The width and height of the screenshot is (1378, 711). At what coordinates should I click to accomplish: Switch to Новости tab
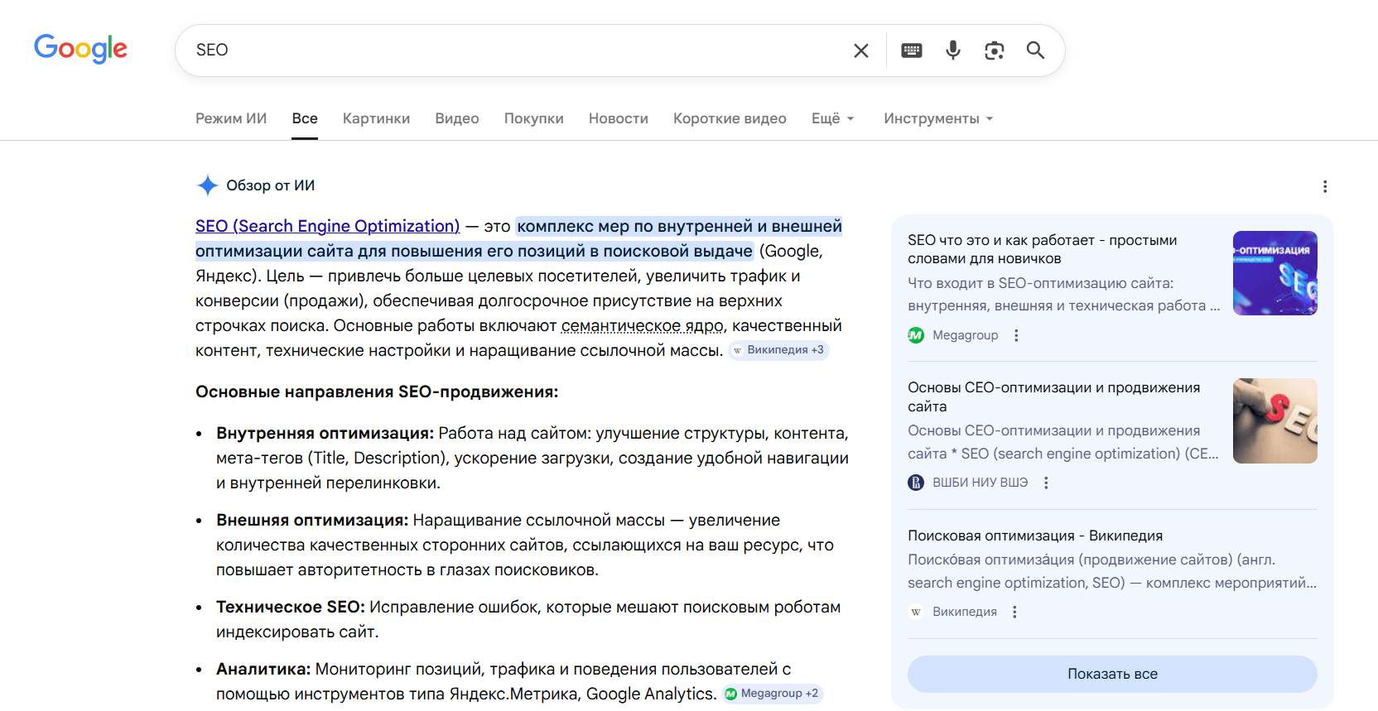(619, 118)
